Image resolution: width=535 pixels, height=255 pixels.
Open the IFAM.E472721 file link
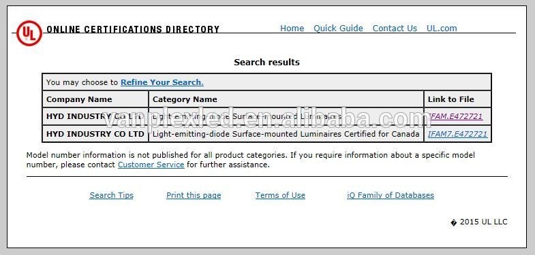click(455, 116)
